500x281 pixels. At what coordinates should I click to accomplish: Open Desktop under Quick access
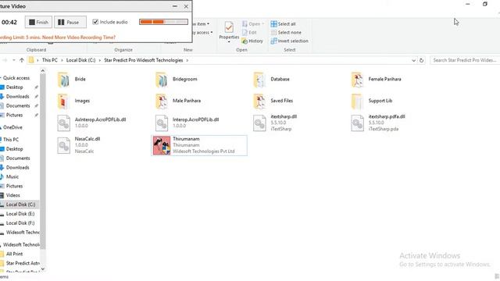(14, 87)
